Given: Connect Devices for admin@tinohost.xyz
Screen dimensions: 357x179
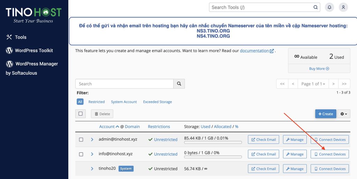Looking at the screenshot, I should point(330,139).
